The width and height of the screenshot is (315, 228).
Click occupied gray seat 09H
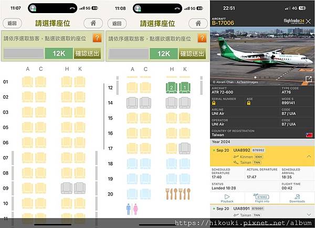pyautogui.click(x=67, y=188)
